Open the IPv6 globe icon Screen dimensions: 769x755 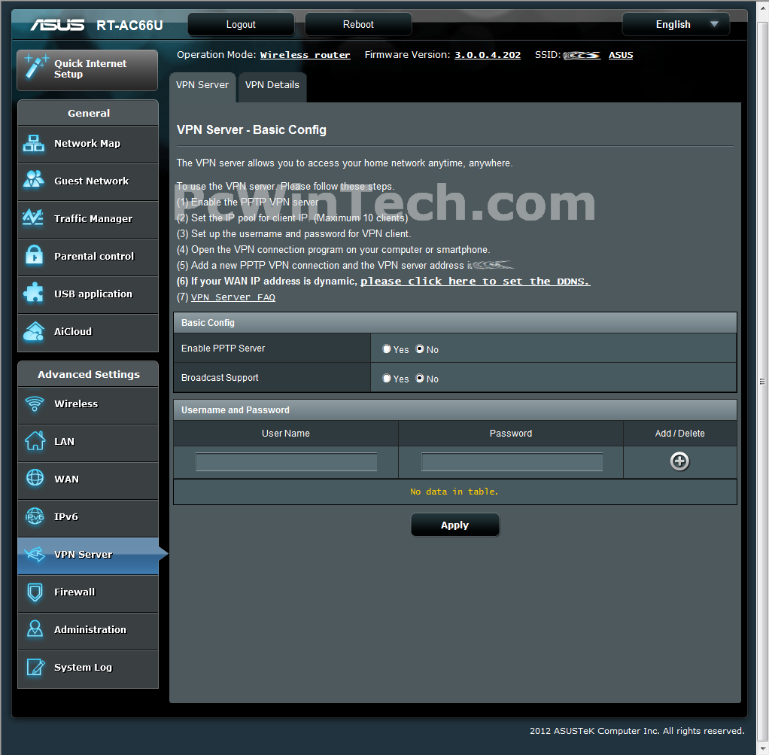click(x=35, y=516)
